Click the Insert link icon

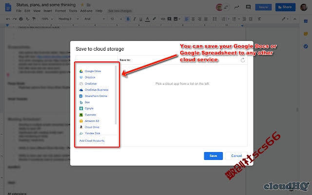click(x=163, y=19)
